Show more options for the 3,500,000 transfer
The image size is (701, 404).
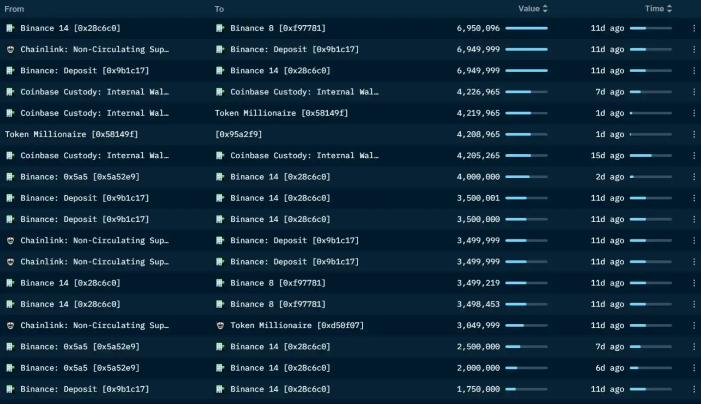click(x=694, y=220)
